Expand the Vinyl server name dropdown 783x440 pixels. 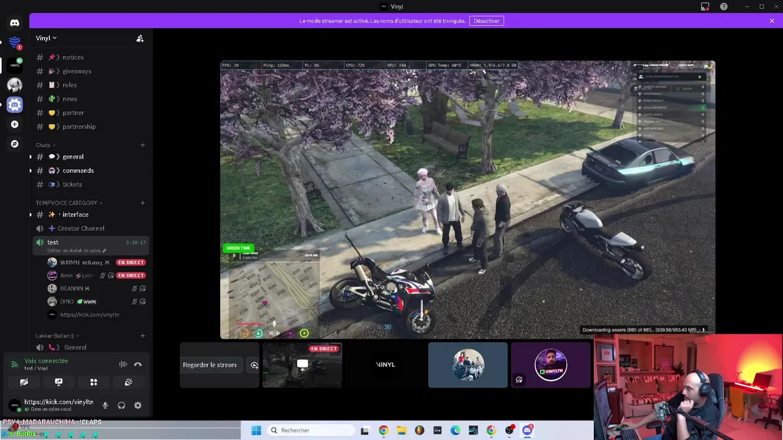point(46,38)
